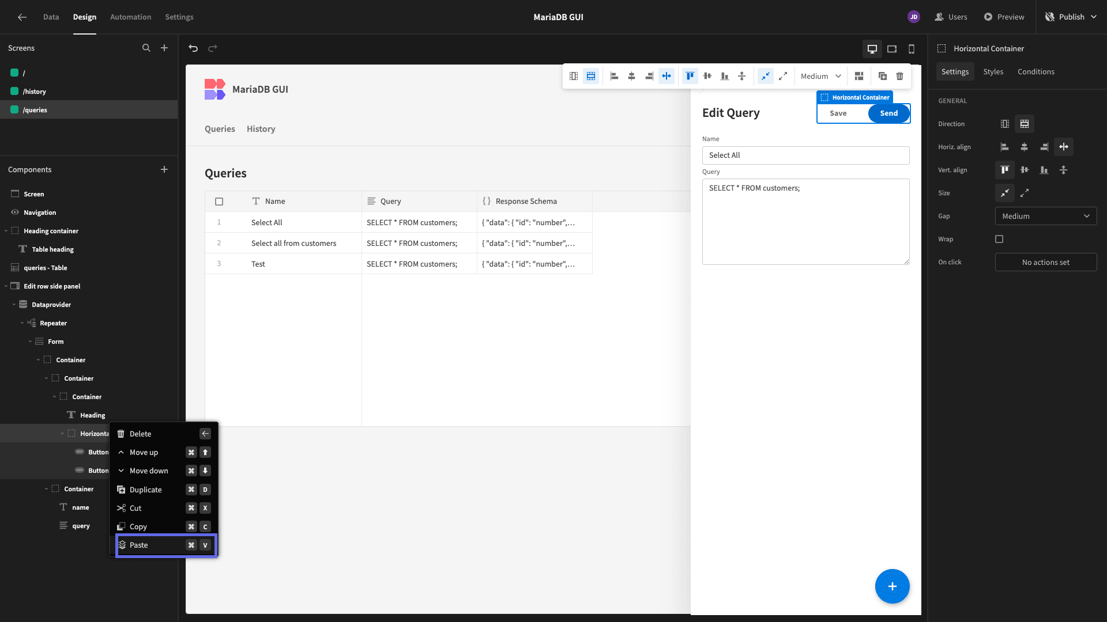Click the blue floating plus button
The image size is (1107, 622).
(892, 586)
